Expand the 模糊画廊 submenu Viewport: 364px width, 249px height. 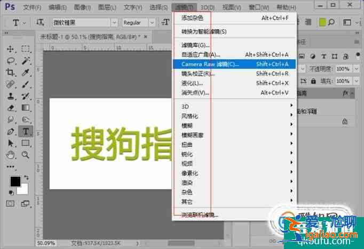[234, 135]
